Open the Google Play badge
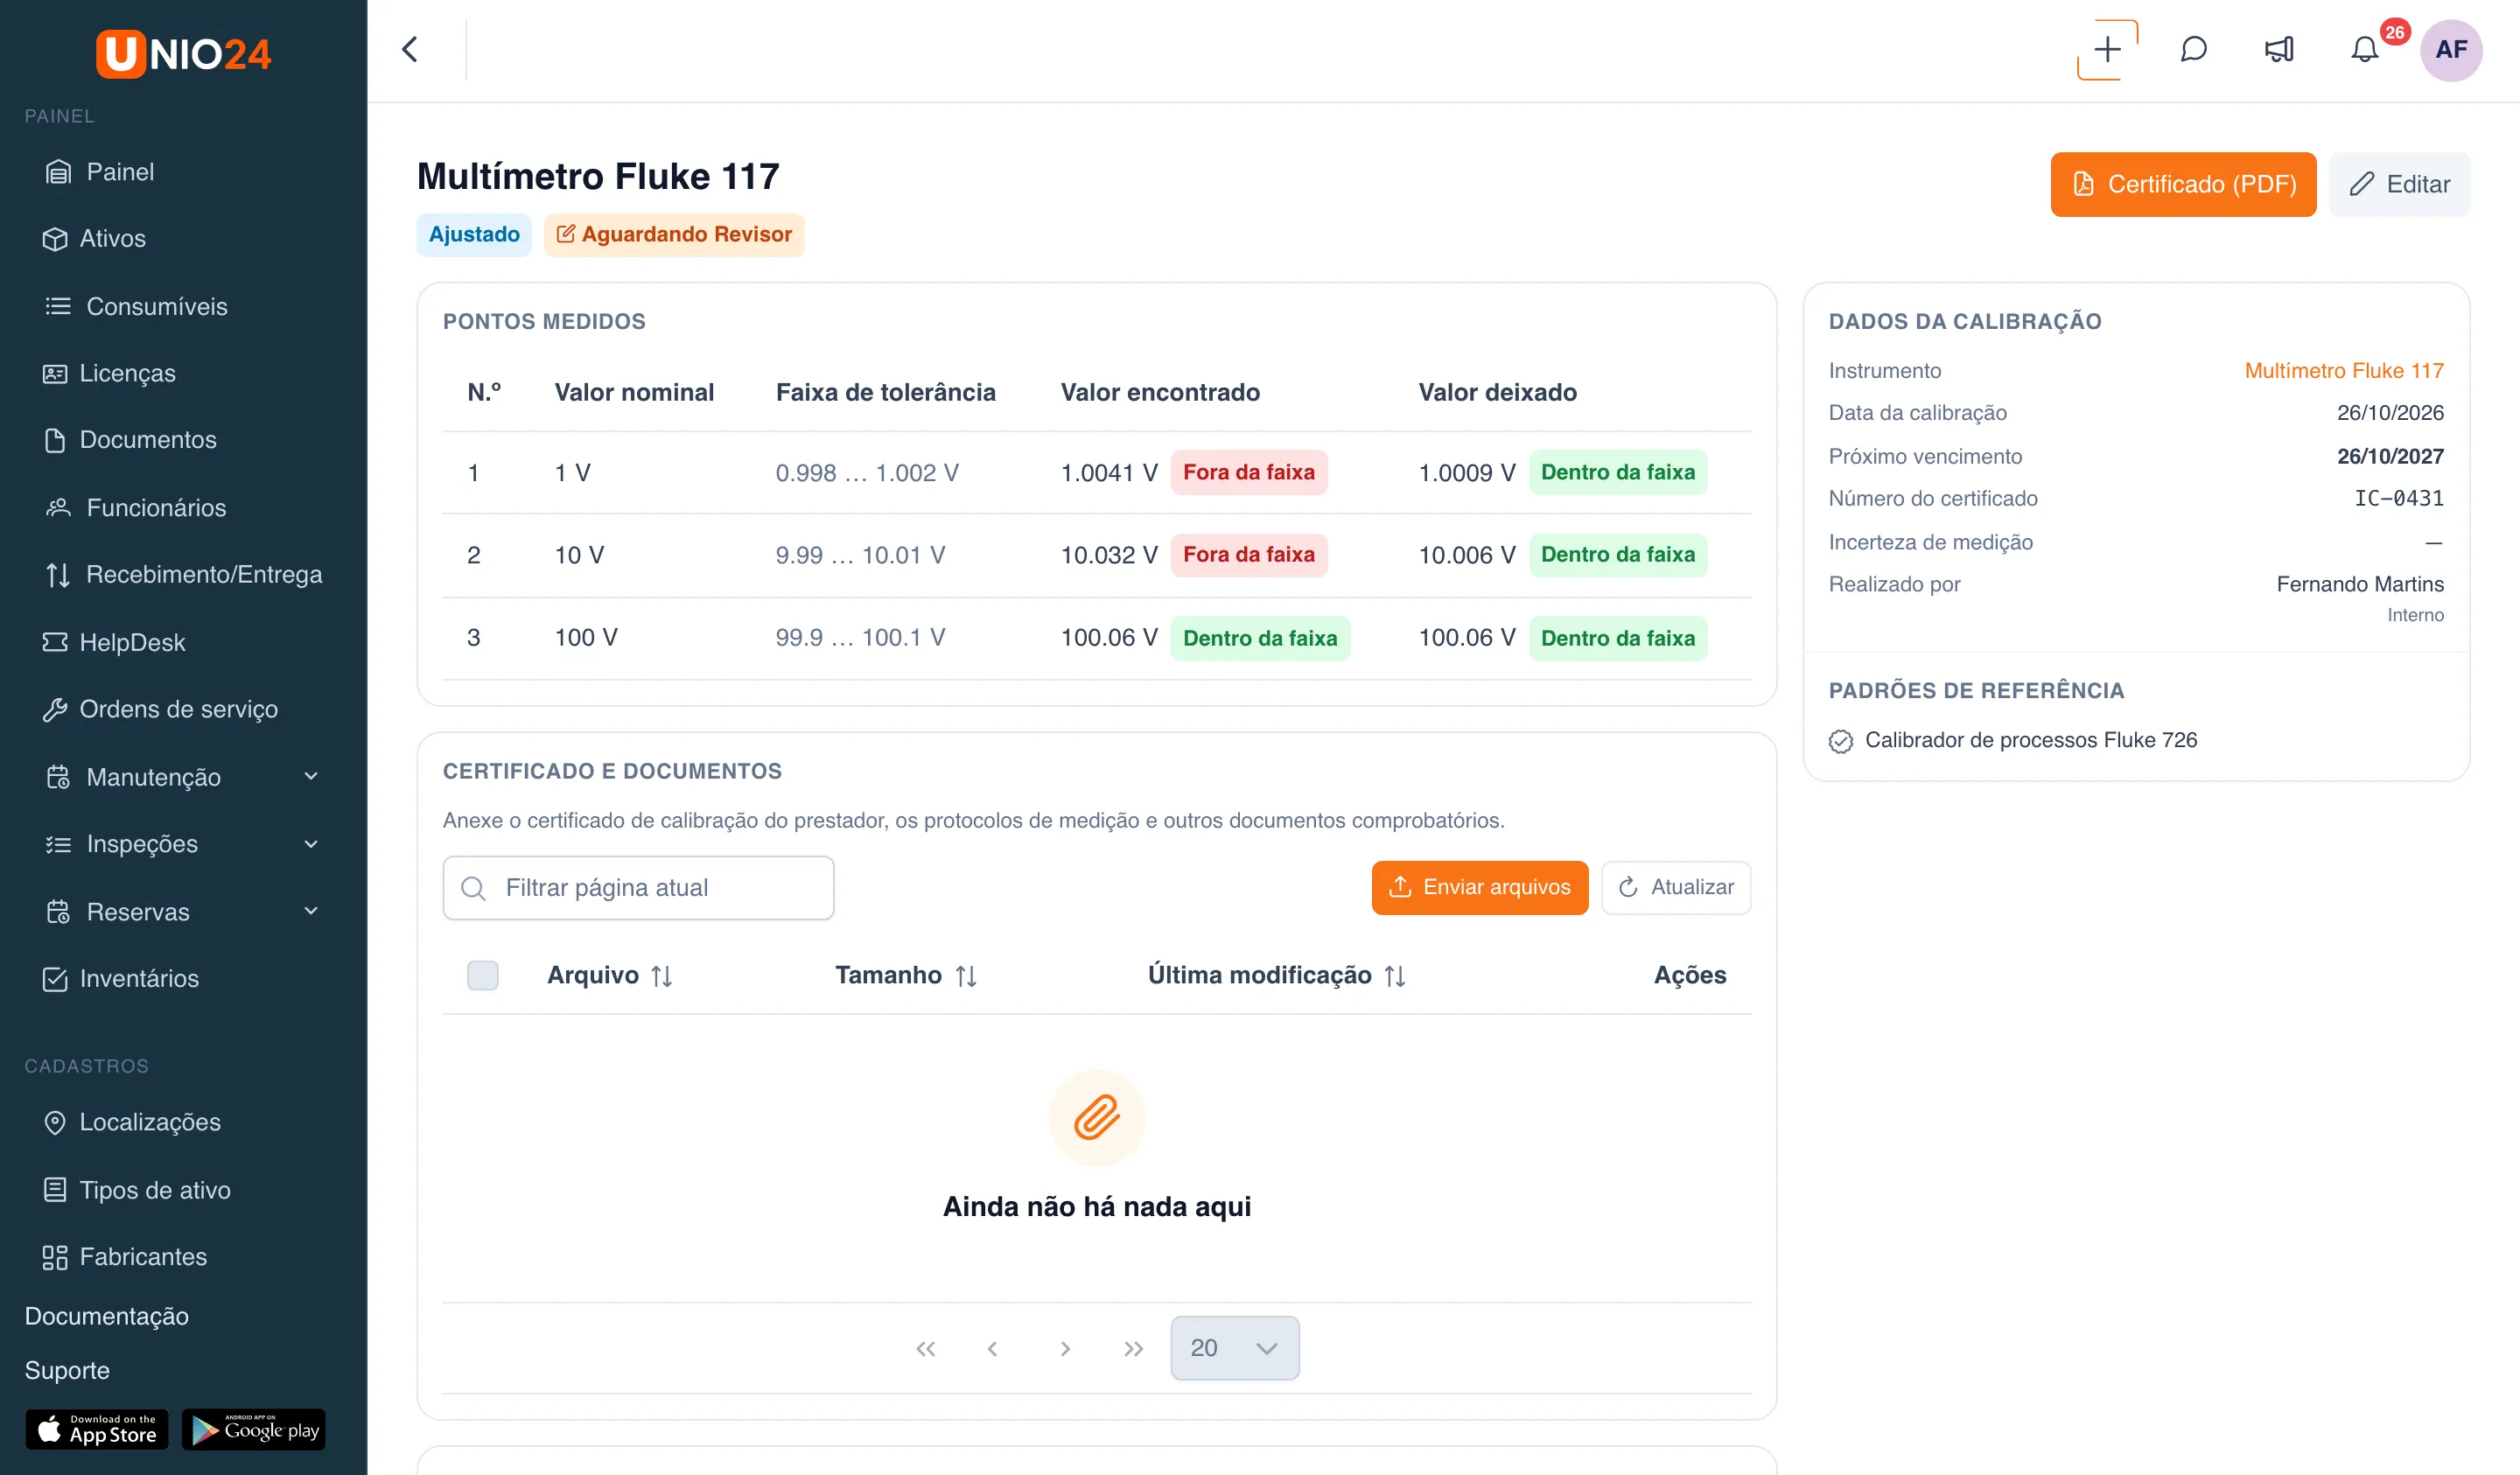Viewport: 2520px width, 1475px height. coord(254,1429)
